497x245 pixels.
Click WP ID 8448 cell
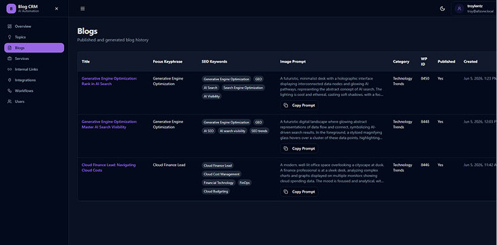425,121
